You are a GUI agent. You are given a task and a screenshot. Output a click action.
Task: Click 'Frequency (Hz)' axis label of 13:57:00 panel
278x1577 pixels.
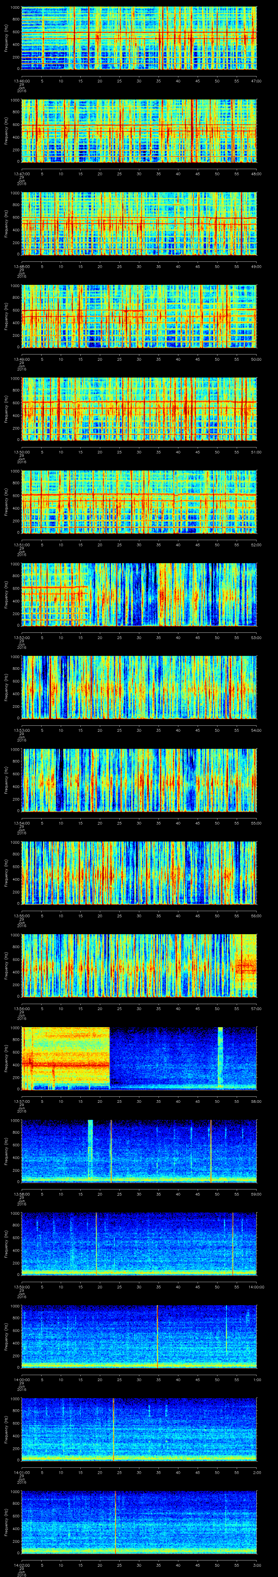click(x=7, y=1058)
